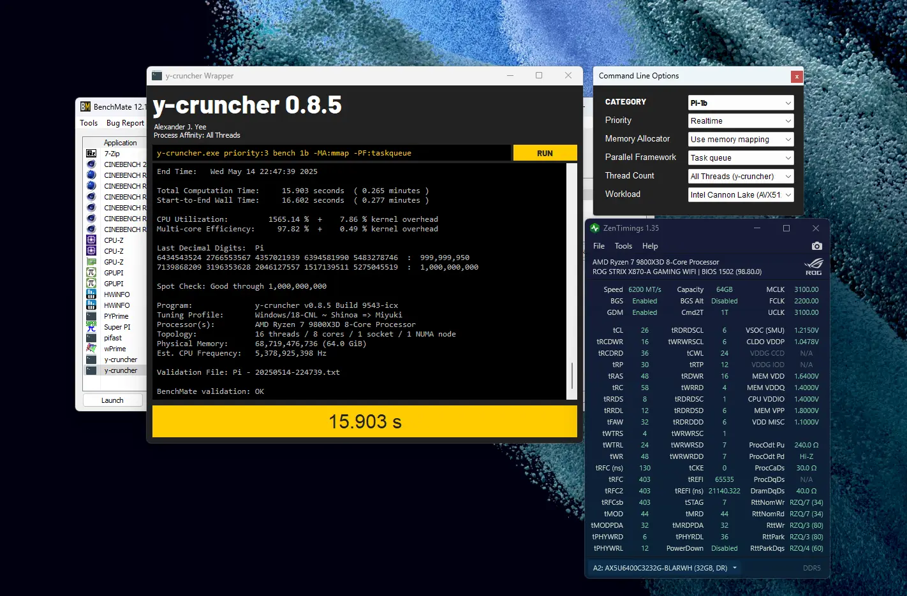Viewport: 907px width, 596px height.
Task: Click the ProcOdt Pd value Hi-Z
Action: point(806,456)
